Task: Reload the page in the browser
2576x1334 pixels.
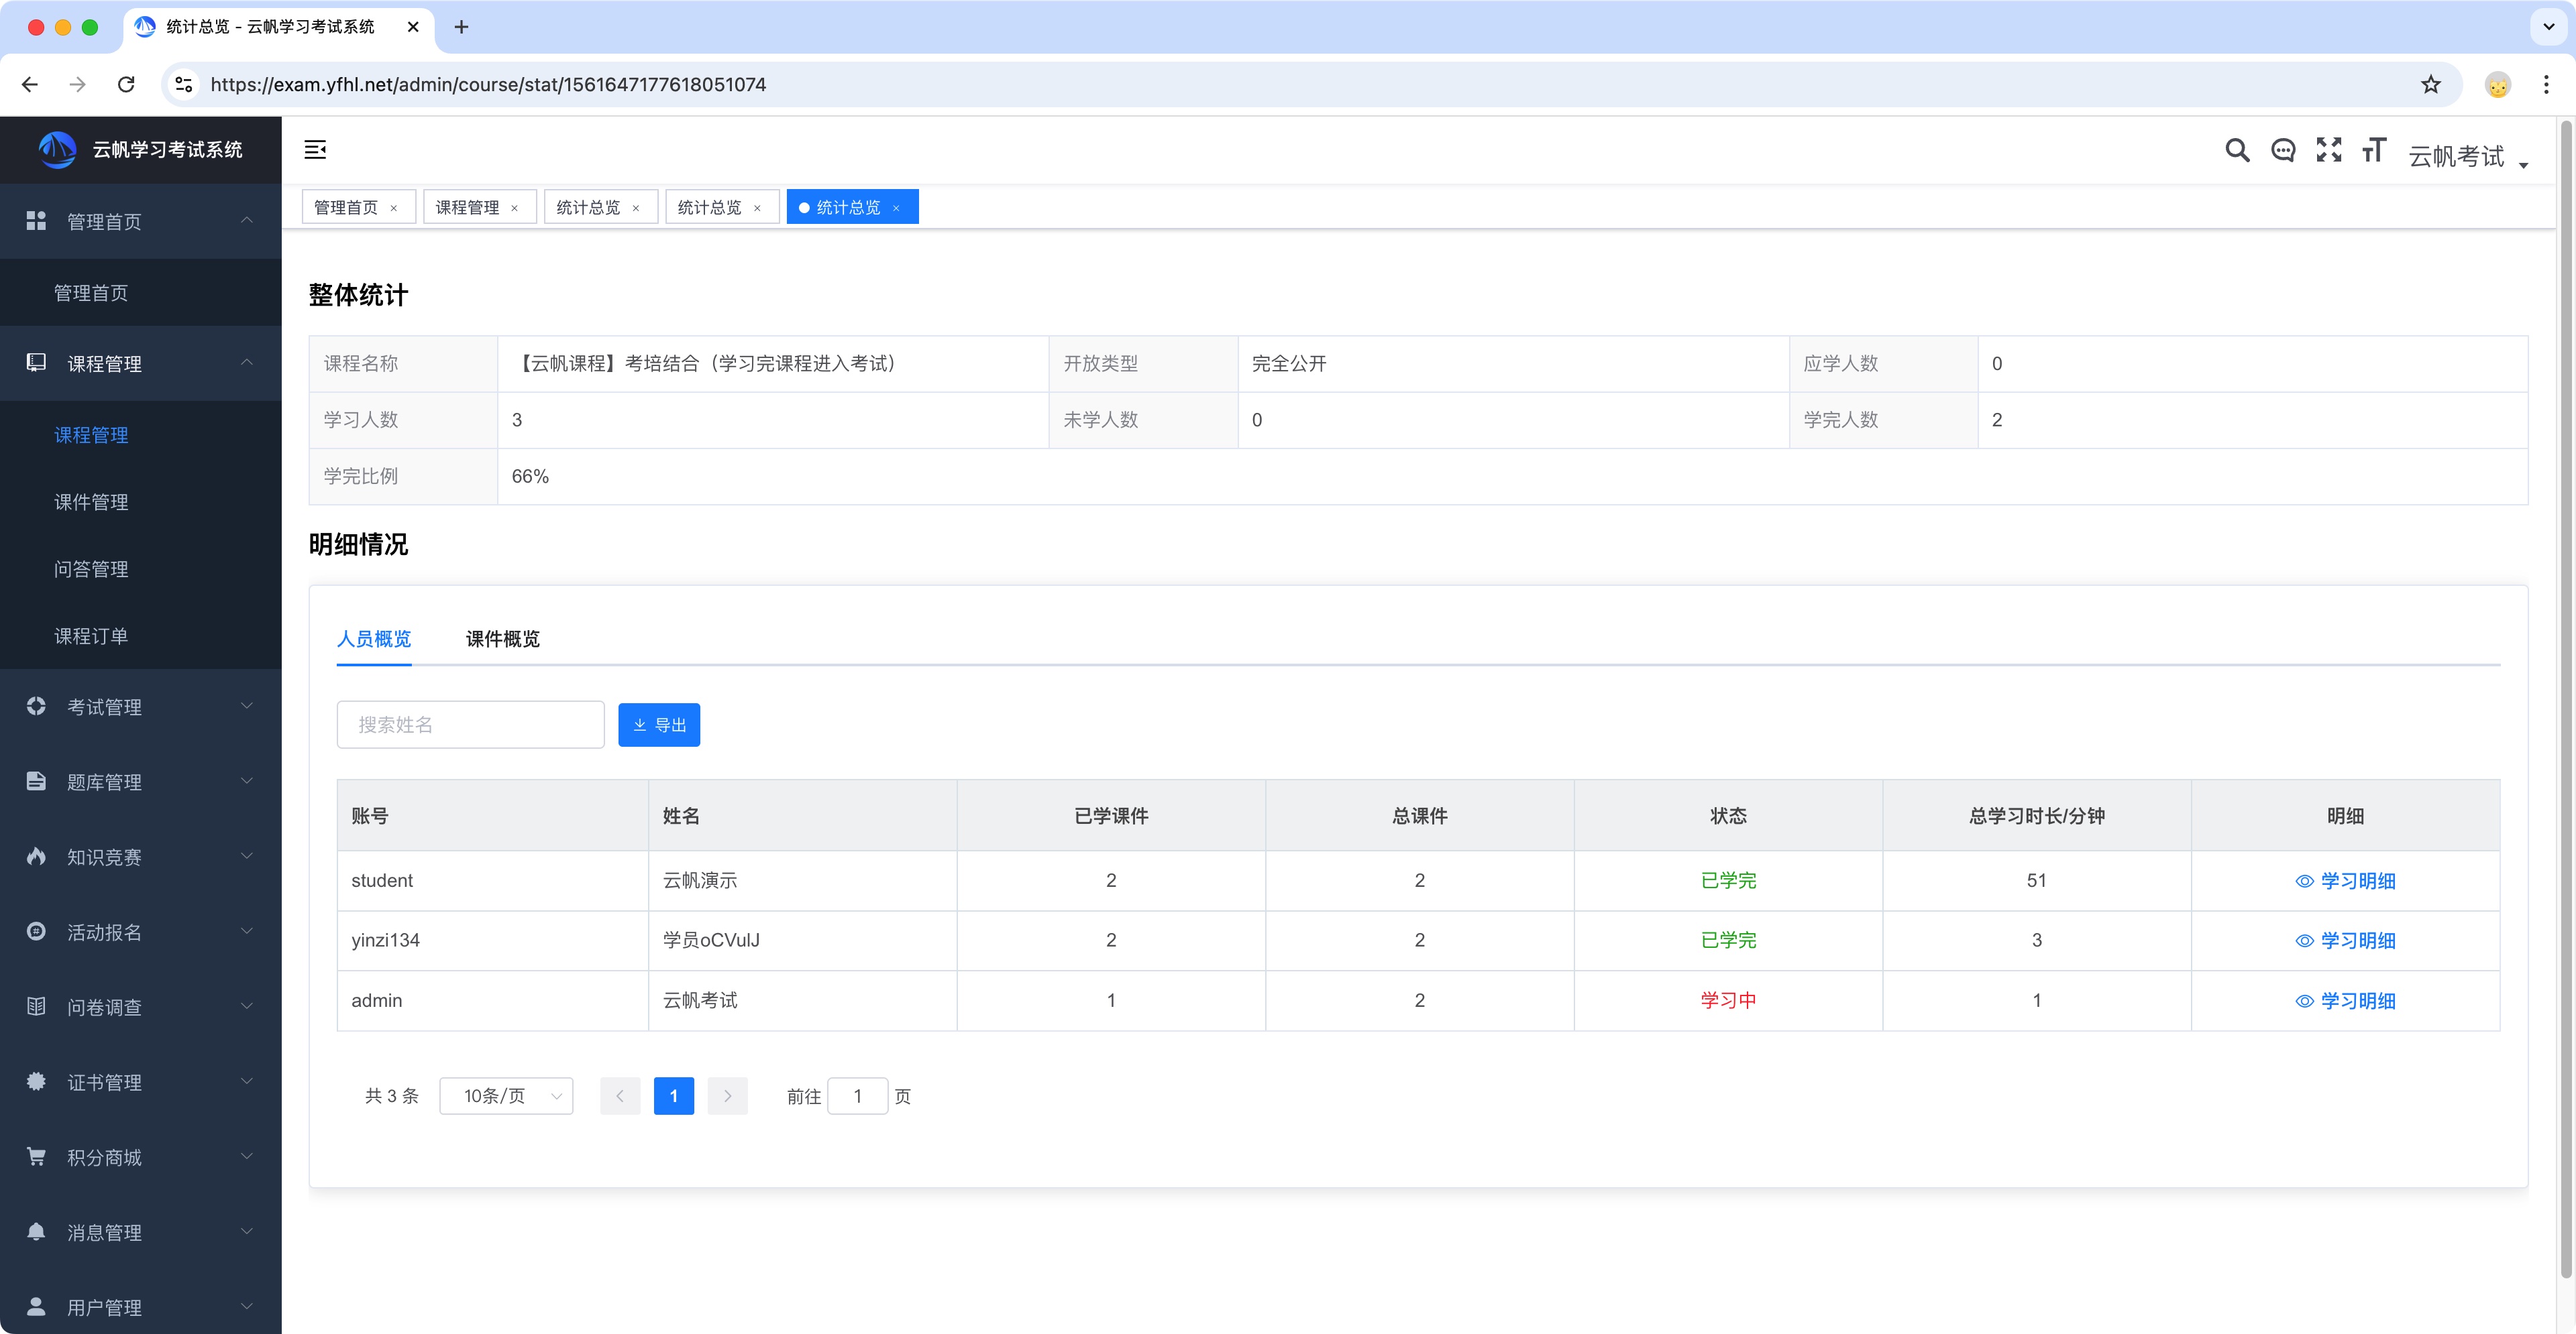Action: click(x=126, y=85)
